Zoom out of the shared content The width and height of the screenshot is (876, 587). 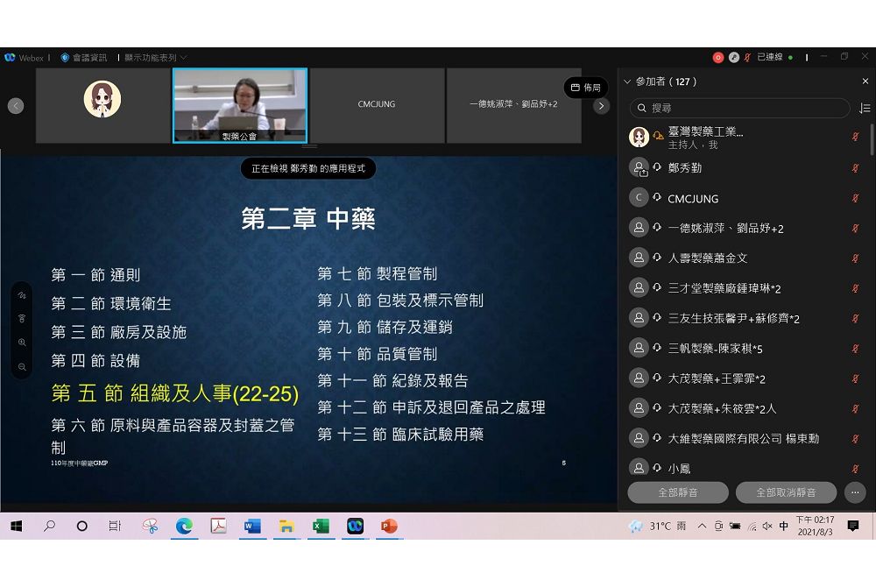pyautogui.click(x=22, y=366)
